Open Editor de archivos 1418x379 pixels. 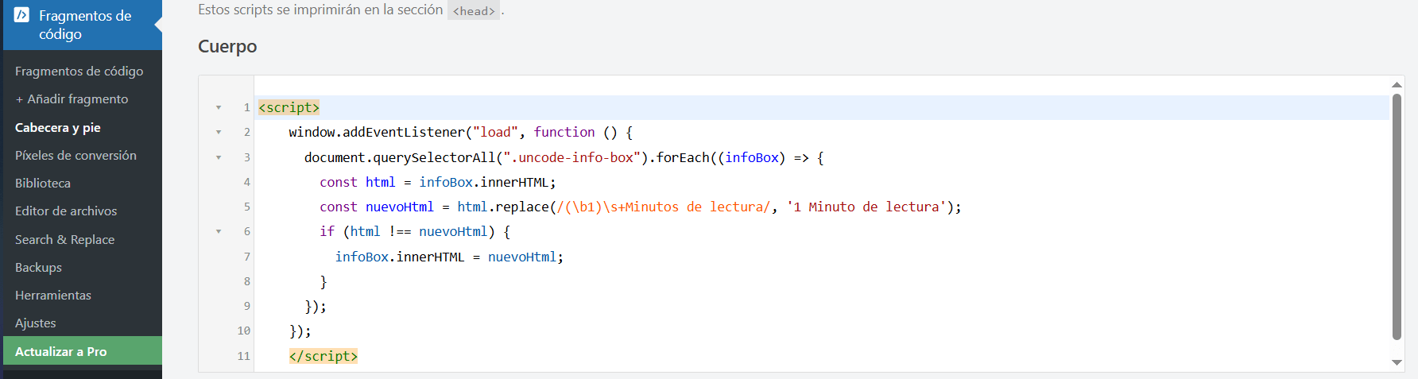tap(66, 211)
